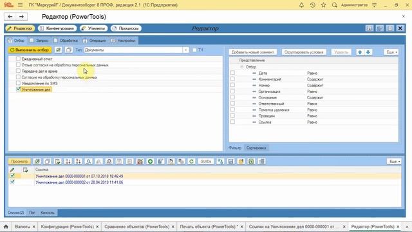
Task: Enable the Дата filter checkbox
Action: (232, 73)
